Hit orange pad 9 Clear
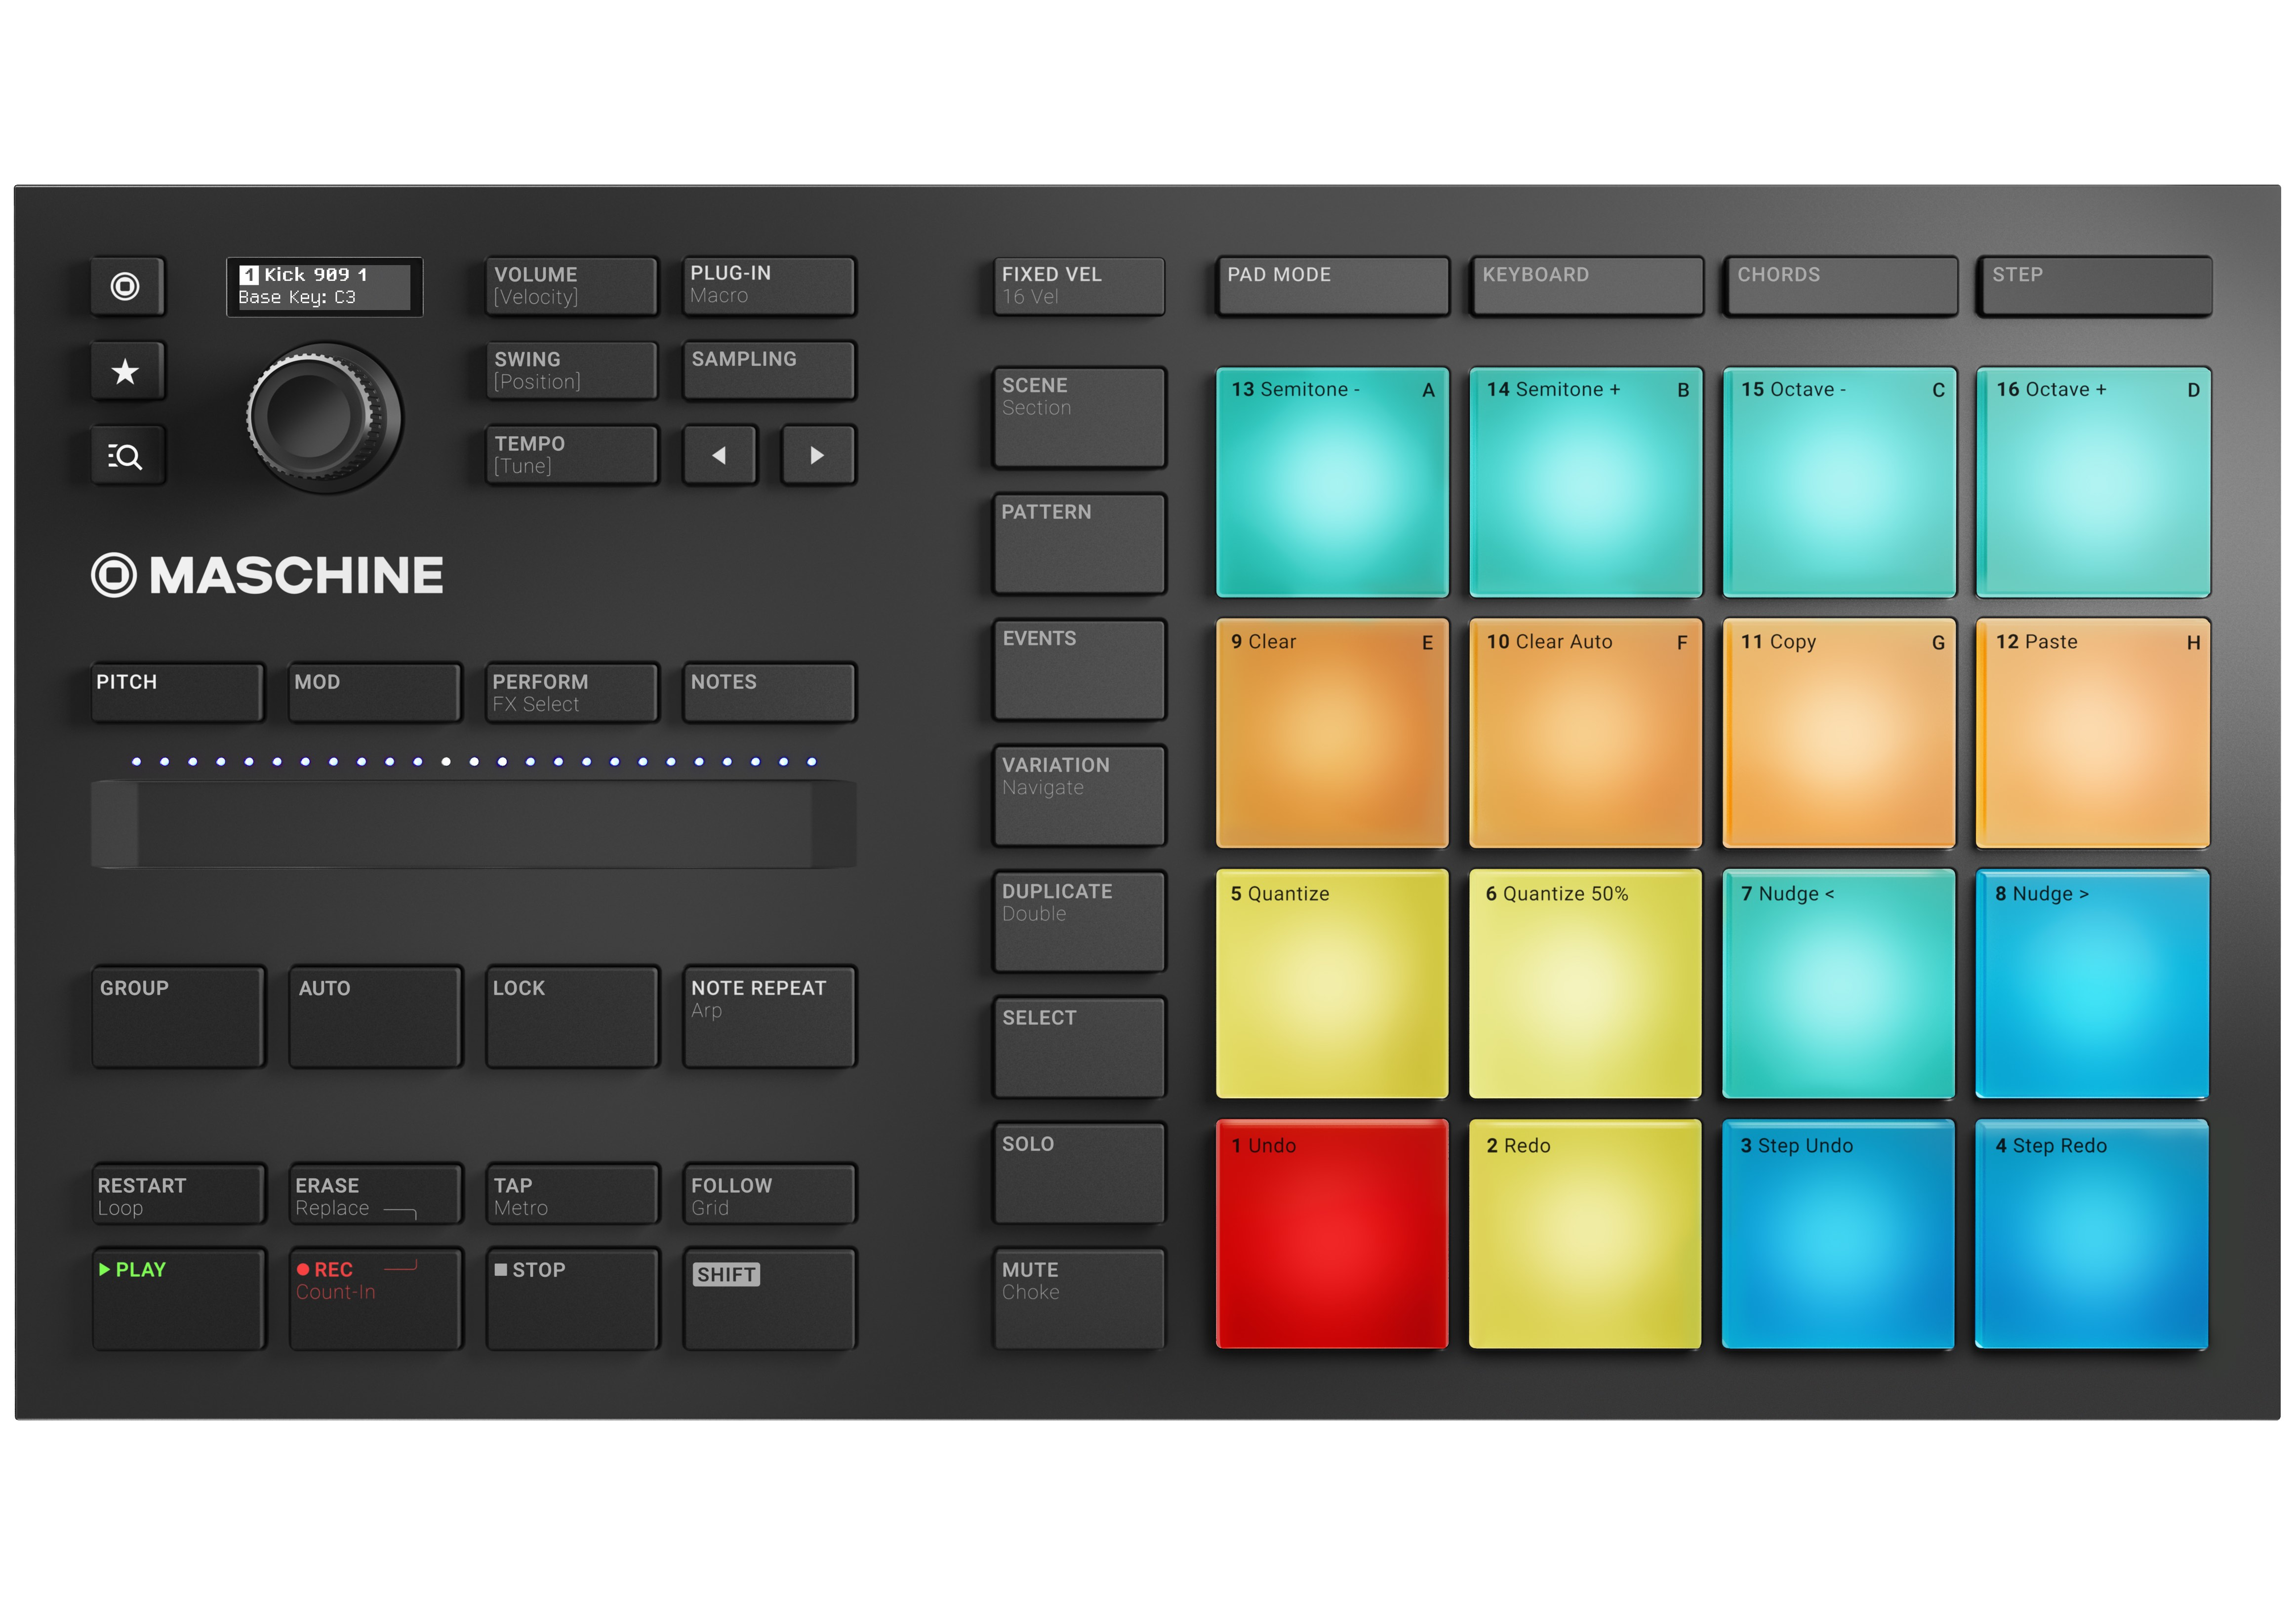 (x=1332, y=734)
